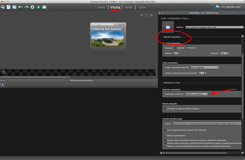Enable Cerrar automáticamente después de n segundos
Screen dimensions: 245x160
(165, 130)
